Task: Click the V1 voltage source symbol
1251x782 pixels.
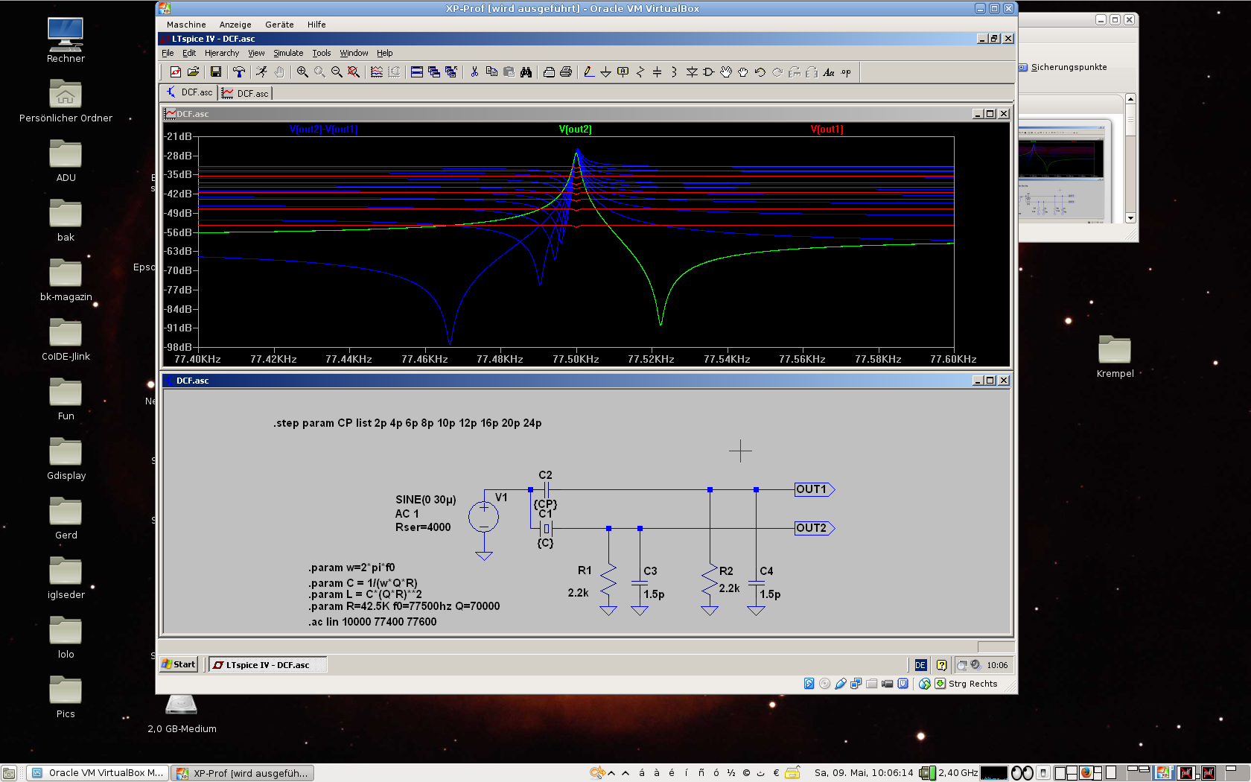Action: pyautogui.click(x=484, y=517)
